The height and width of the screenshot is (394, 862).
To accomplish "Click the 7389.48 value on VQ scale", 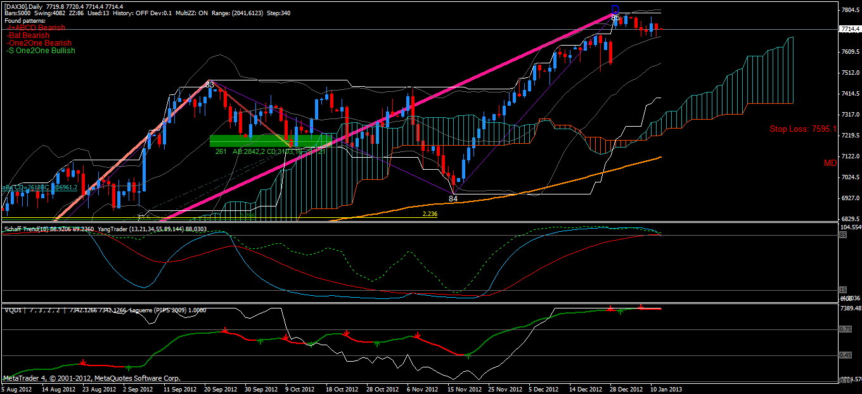I will 850,308.
